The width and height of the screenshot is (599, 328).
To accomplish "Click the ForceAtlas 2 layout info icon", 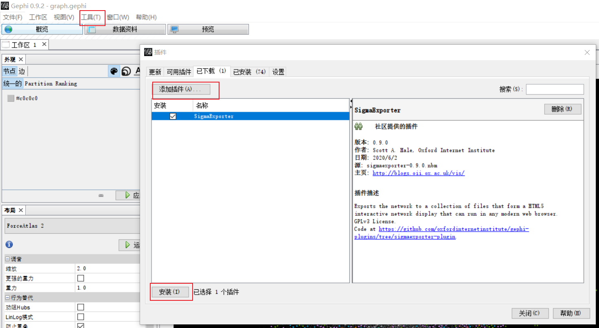I will pyautogui.click(x=9, y=244).
